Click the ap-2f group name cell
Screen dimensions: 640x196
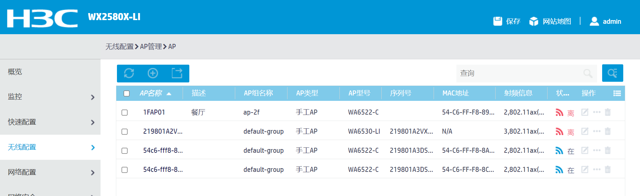(x=251, y=112)
